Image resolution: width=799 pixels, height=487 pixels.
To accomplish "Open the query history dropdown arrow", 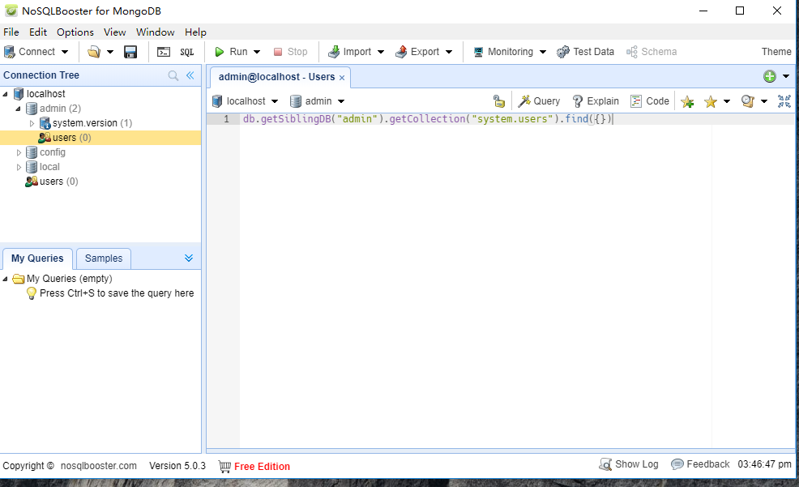I will (x=764, y=101).
